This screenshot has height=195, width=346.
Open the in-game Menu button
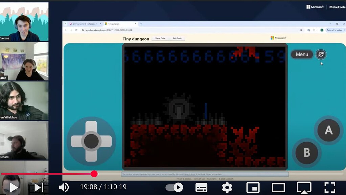pos(301,54)
